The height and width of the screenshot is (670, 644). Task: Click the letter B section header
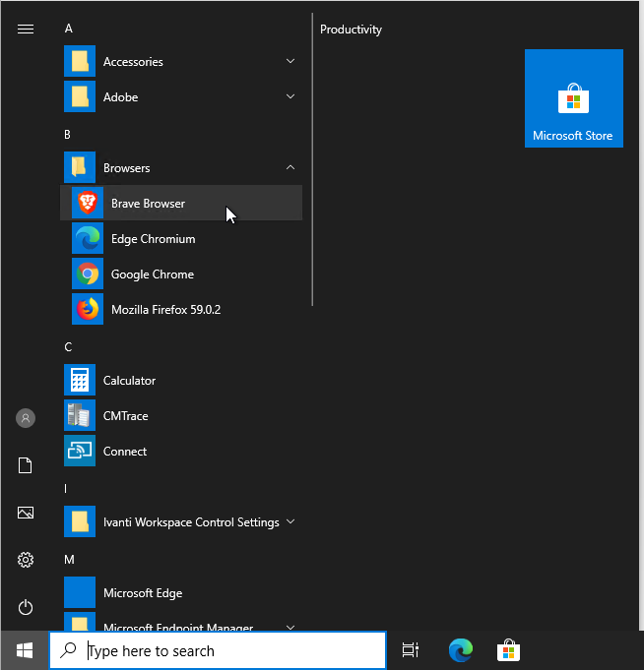coord(68,135)
